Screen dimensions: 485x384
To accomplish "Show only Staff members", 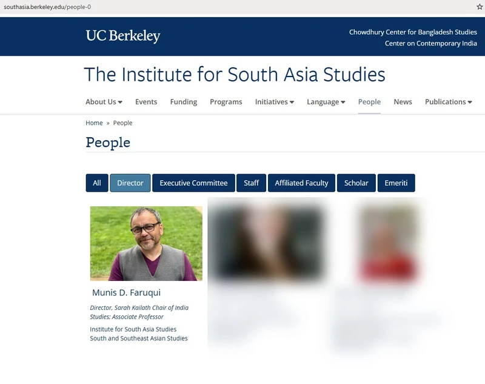I will pyautogui.click(x=251, y=183).
